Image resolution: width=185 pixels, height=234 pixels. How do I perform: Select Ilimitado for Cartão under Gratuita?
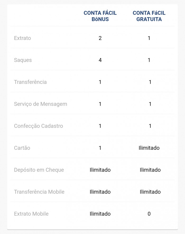(149, 148)
